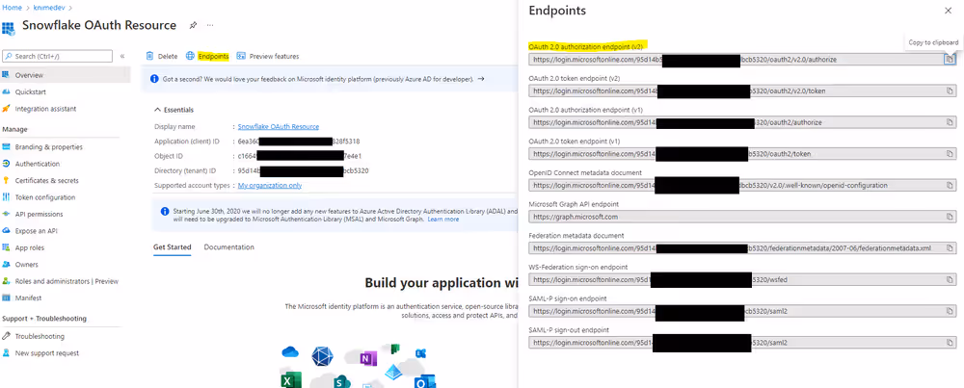Screen dimensions: 964x388
Task: Open Preview features
Action: coord(268,56)
